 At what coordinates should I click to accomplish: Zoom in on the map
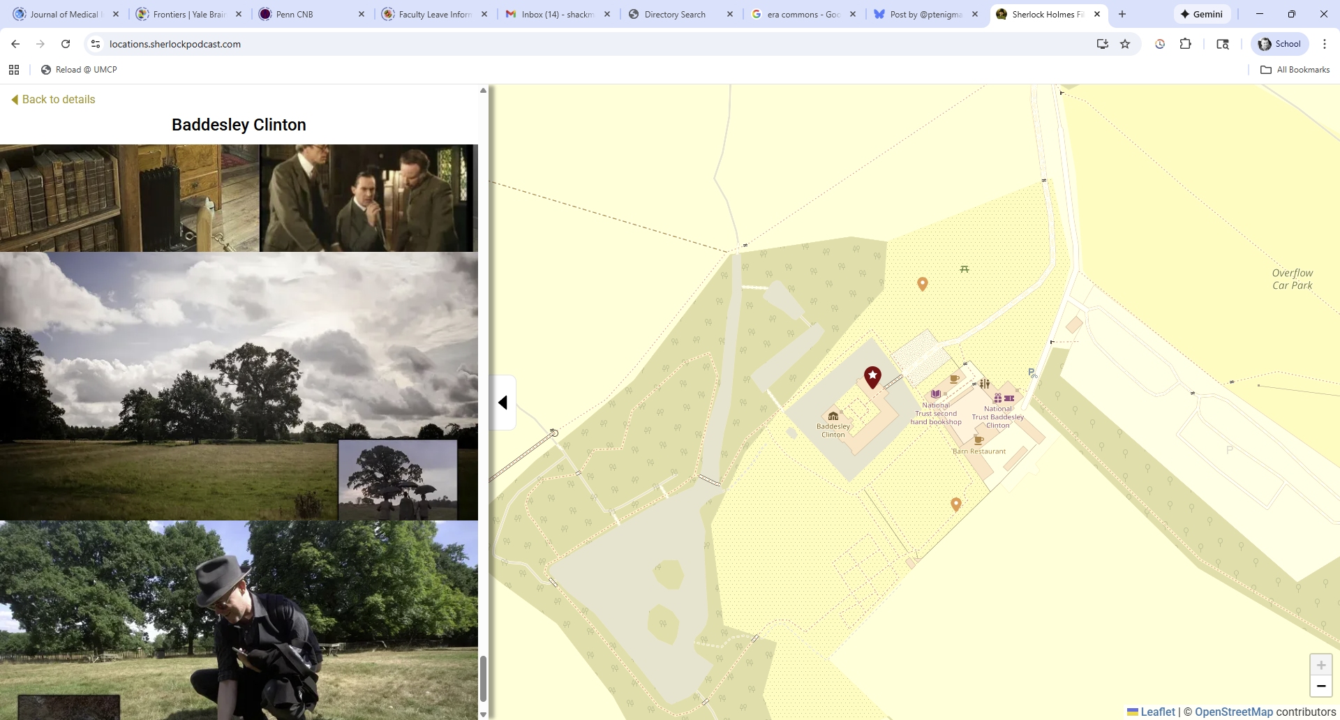click(1320, 665)
